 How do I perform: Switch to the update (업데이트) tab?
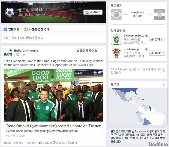pos(12,29)
